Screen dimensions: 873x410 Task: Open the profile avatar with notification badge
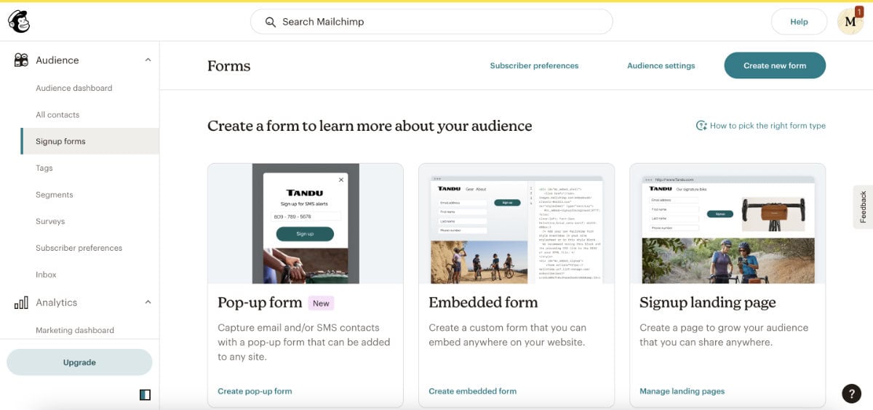pyautogui.click(x=850, y=22)
